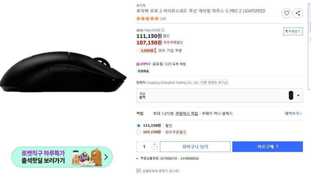Screen dimensions: 311x177
Task: Open the 색상 블랙 color dropdown
Action: [298, 96]
